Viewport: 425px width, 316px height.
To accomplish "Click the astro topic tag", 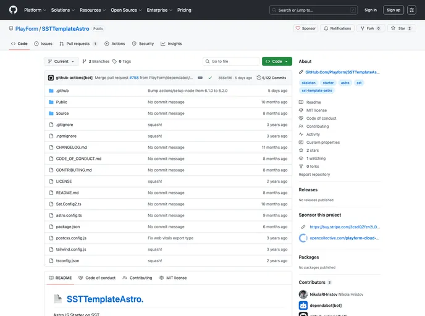I will tap(345, 82).
